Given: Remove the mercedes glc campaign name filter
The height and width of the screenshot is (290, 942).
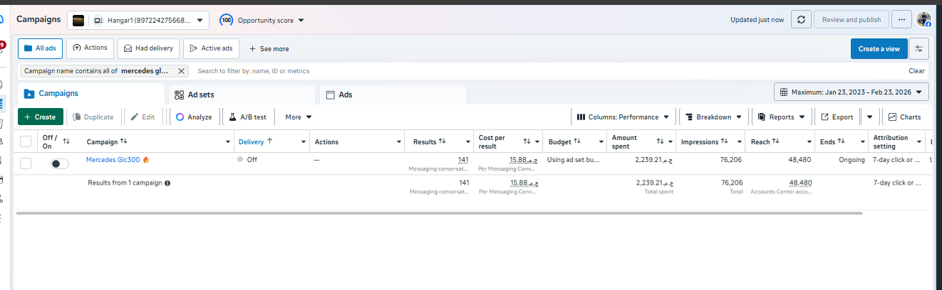Looking at the screenshot, I should tap(181, 71).
